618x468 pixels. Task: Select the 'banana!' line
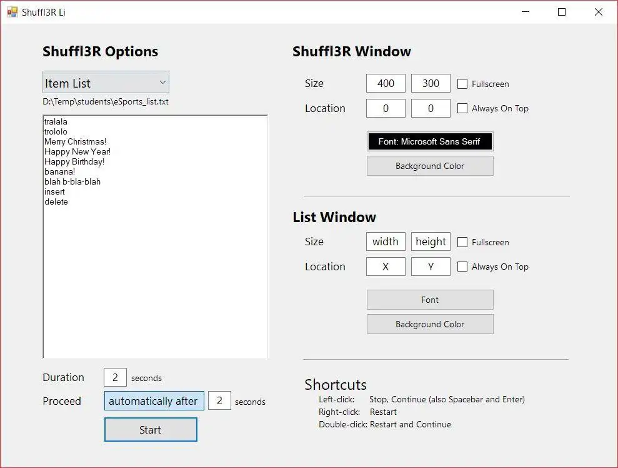pyautogui.click(x=60, y=171)
